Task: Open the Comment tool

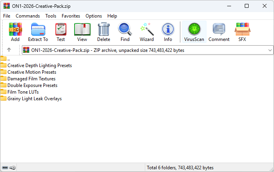Action: click(219, 32)
